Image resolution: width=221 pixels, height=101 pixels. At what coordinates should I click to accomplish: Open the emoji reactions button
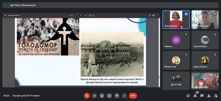(102, 96)
